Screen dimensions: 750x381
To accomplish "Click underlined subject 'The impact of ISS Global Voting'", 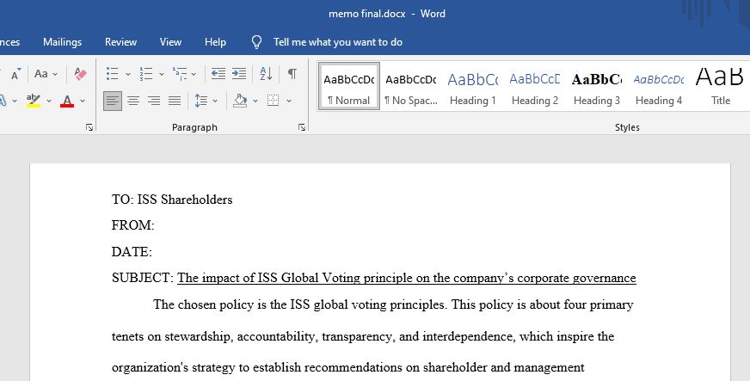I will click(x=269, y=278).
